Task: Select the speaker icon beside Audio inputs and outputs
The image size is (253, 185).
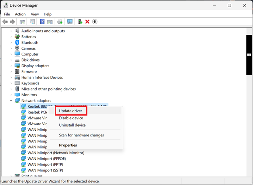Action: [17, 31]
